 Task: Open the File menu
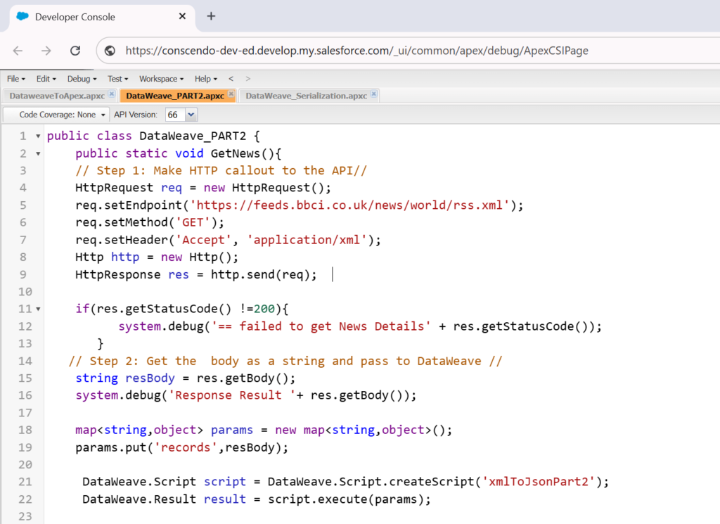coord(15,79)
